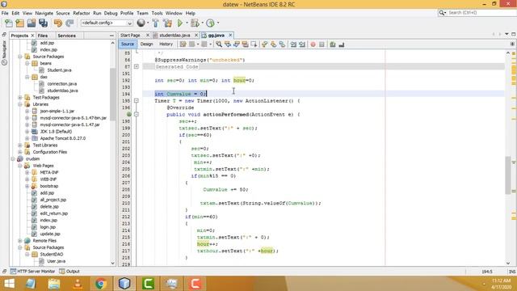Run the project with green play icon
The height and width of the screenshot is (291, 517).
tap(180, 23)
